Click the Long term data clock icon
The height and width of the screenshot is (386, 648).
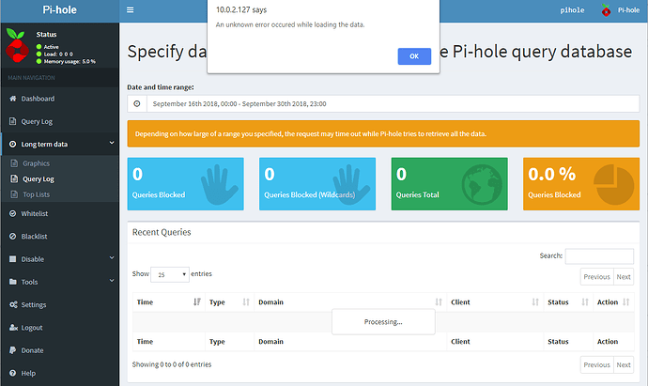(13, 144)
